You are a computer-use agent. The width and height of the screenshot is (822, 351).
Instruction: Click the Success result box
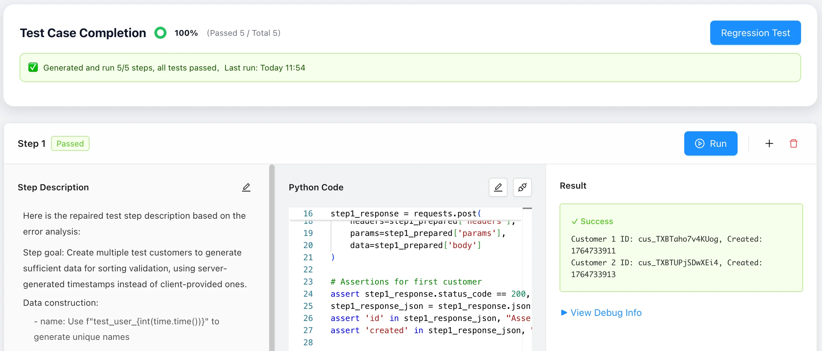pyautogui.click(x=681, y=248)
